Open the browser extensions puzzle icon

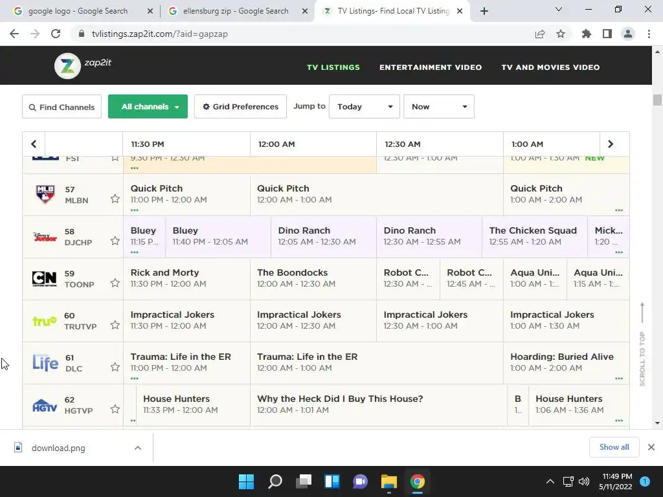(587, 34)
